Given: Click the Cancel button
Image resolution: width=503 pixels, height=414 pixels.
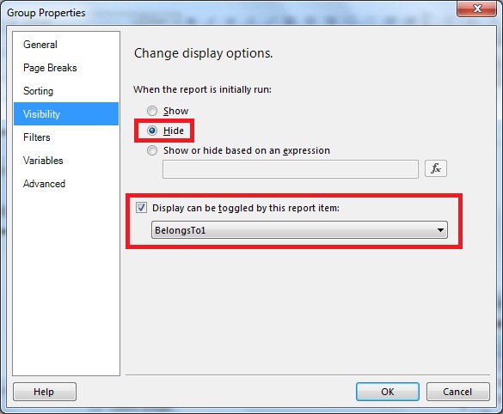Looking at the screenshot, I should 457,392.
